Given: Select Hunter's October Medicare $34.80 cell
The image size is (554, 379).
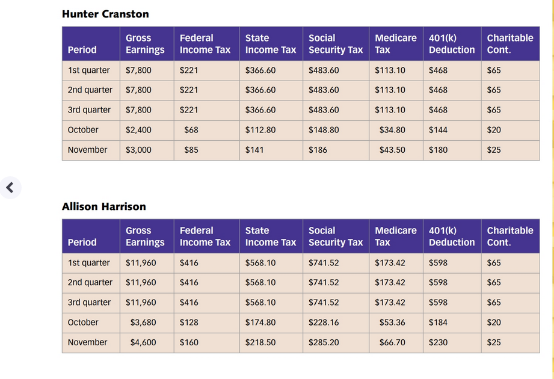Looking at the screenshot, I should [x=392, y=130].
